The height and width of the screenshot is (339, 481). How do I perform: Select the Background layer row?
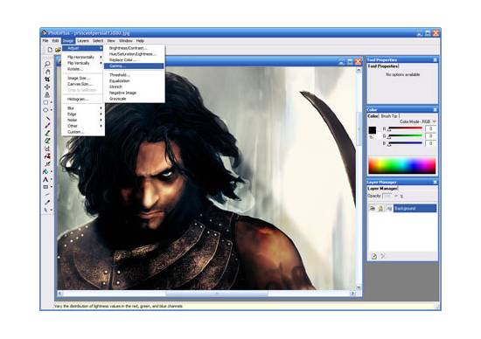point(415,209)
